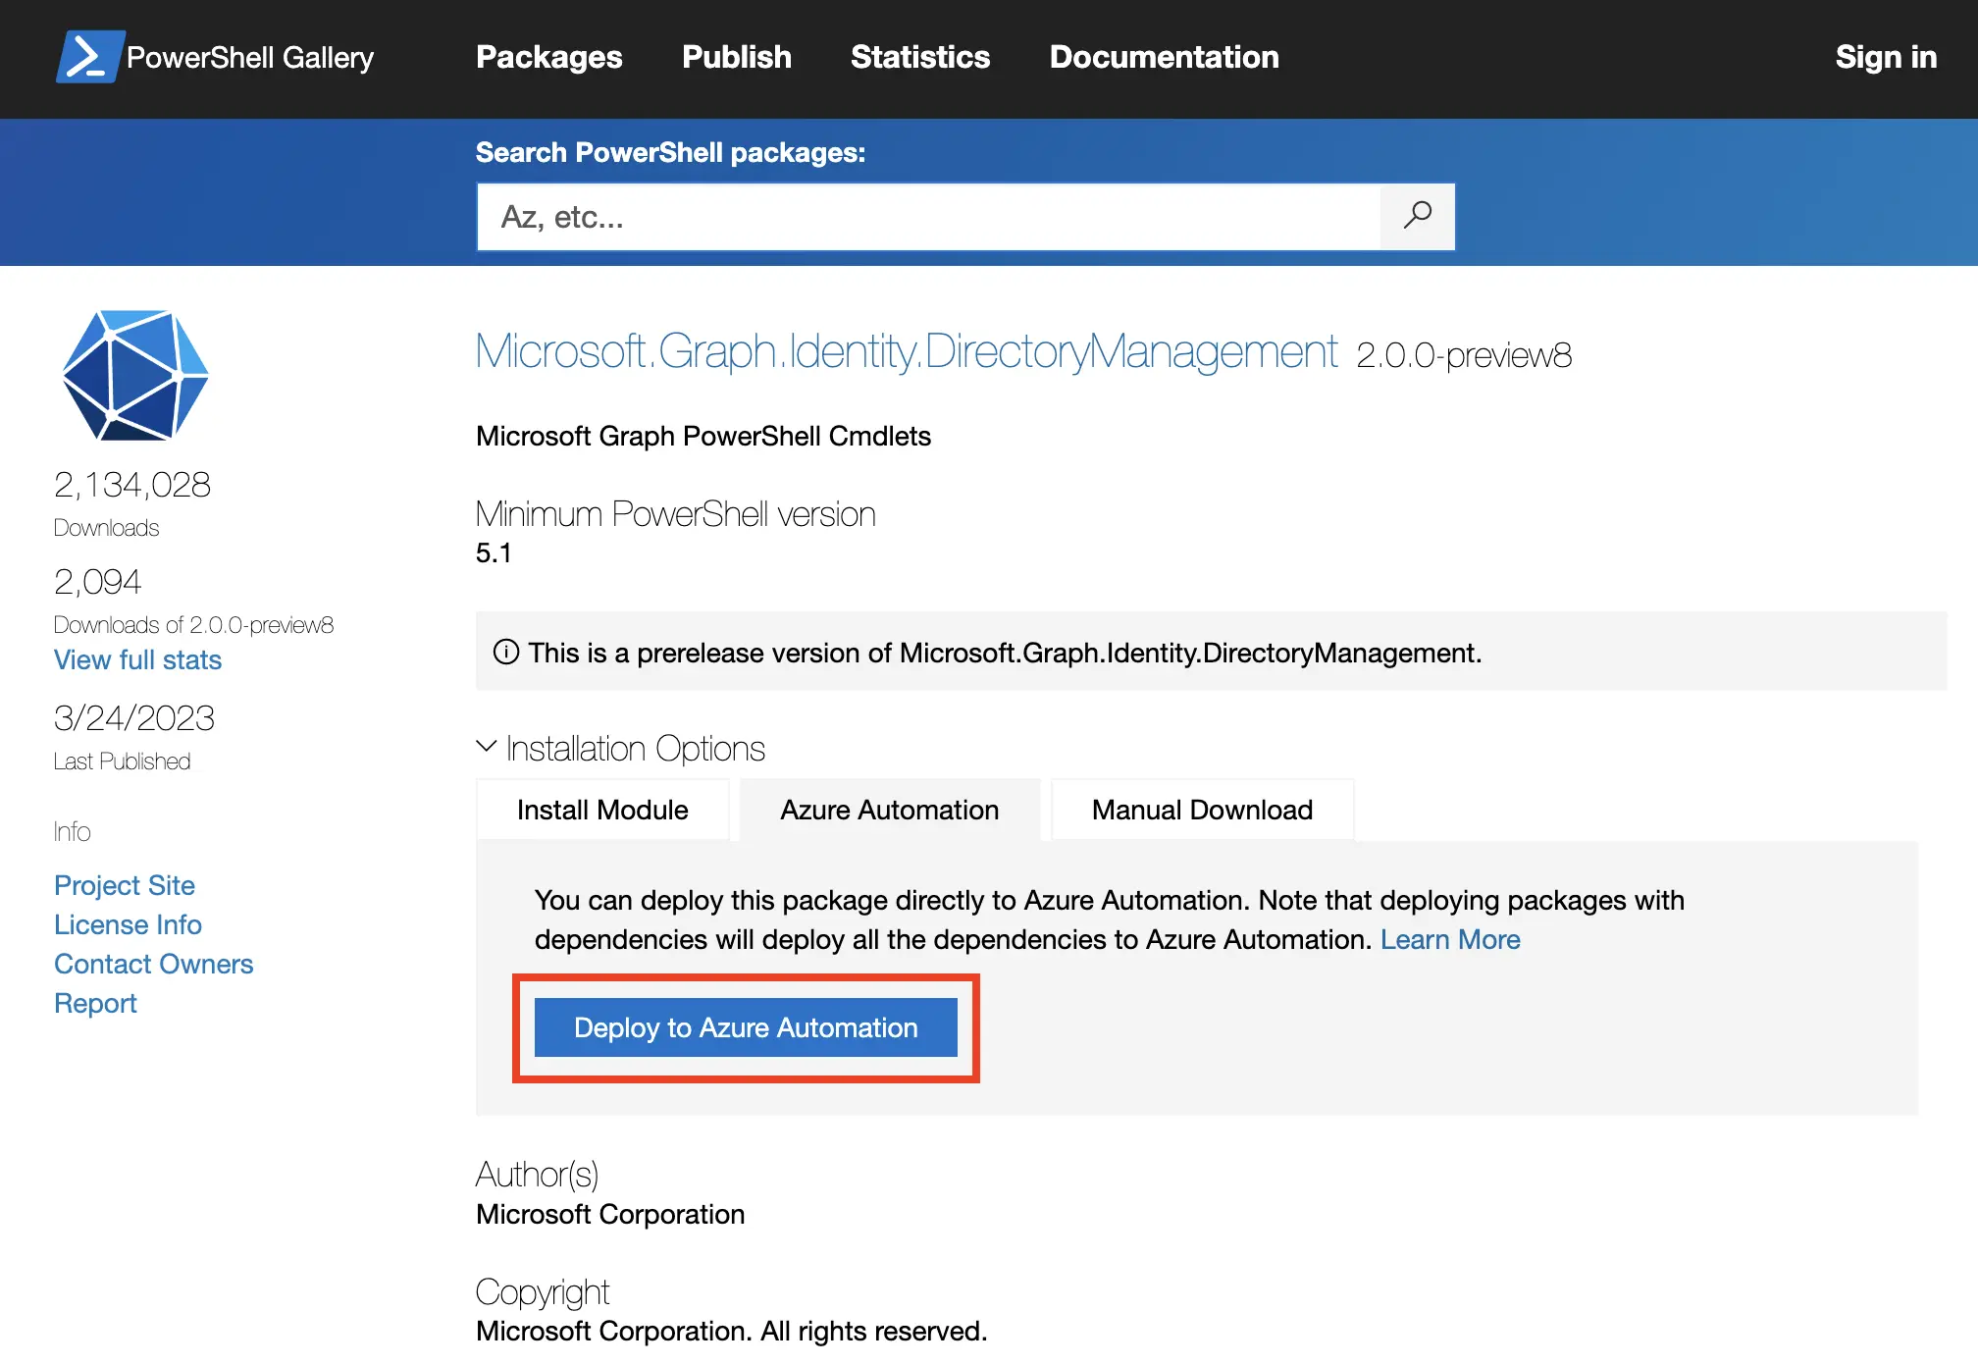Switch to the Manual Download tab

pos(1201,810)
